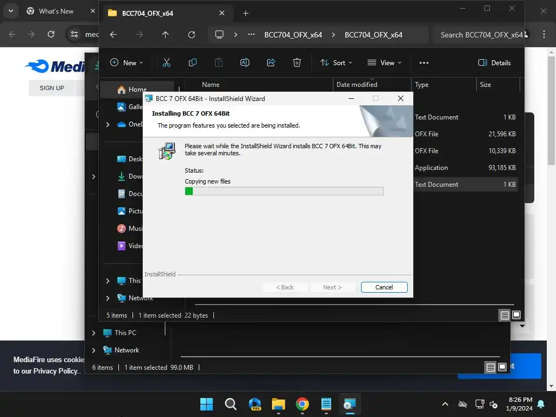Click the Copy icon in Explorer toolbar
This screenshot has height=417, width=556.
(x=193, y=63)
